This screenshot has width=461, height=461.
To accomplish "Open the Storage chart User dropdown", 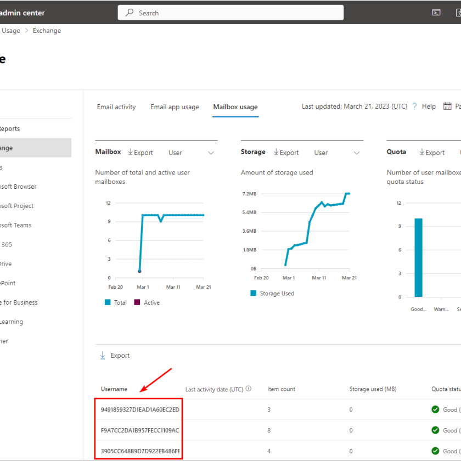I will tap(337, 153).
